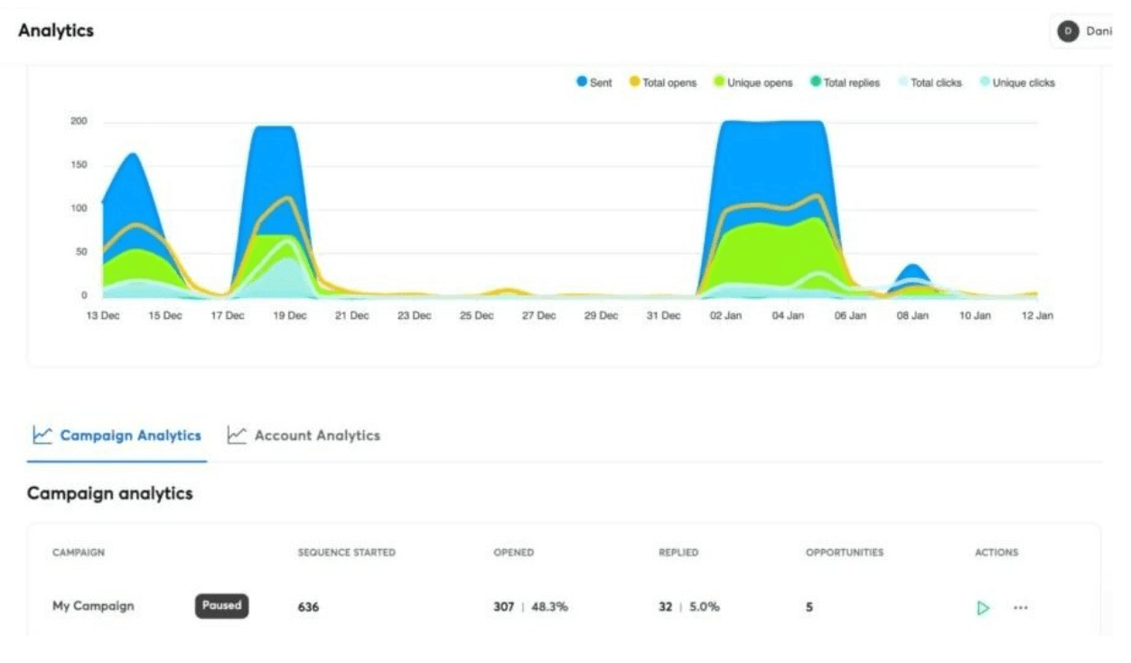Click the Paused status badge
Image resolution: width=1131 pixels, height=663 pixels.
coord(221,607)
